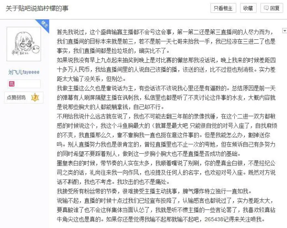
Task: Click the paragraph line beginning 墨皇表白的时候
Action: (166, 163)
